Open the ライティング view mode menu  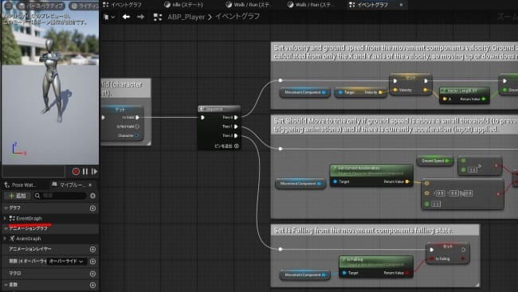click(84, 6)
